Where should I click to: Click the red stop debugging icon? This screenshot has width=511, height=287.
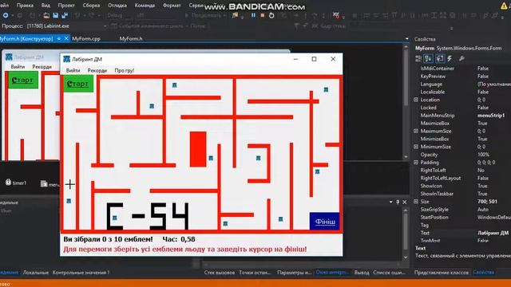tap(263, 15)
